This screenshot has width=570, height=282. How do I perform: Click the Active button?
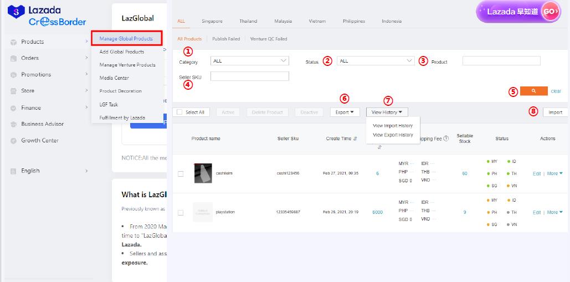coord(228,112)
